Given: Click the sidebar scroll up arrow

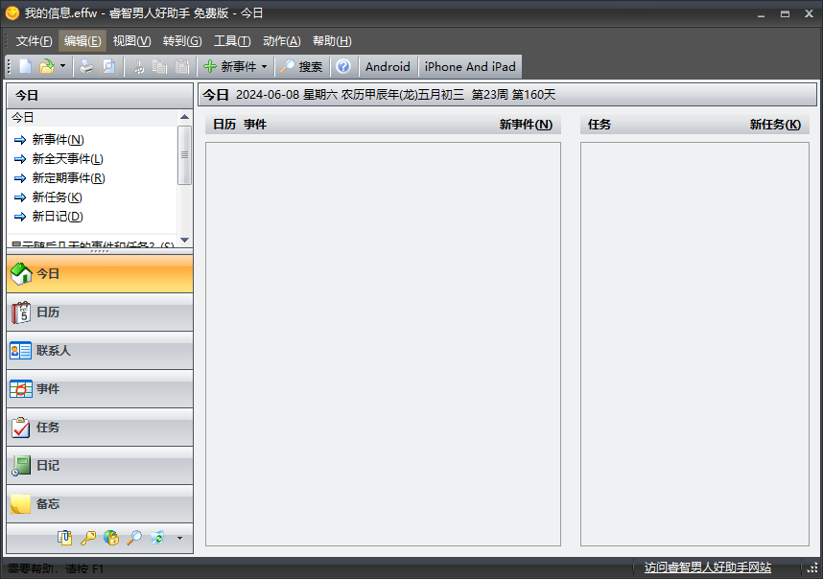Looking at the screenshot, I should coord(184,117).
